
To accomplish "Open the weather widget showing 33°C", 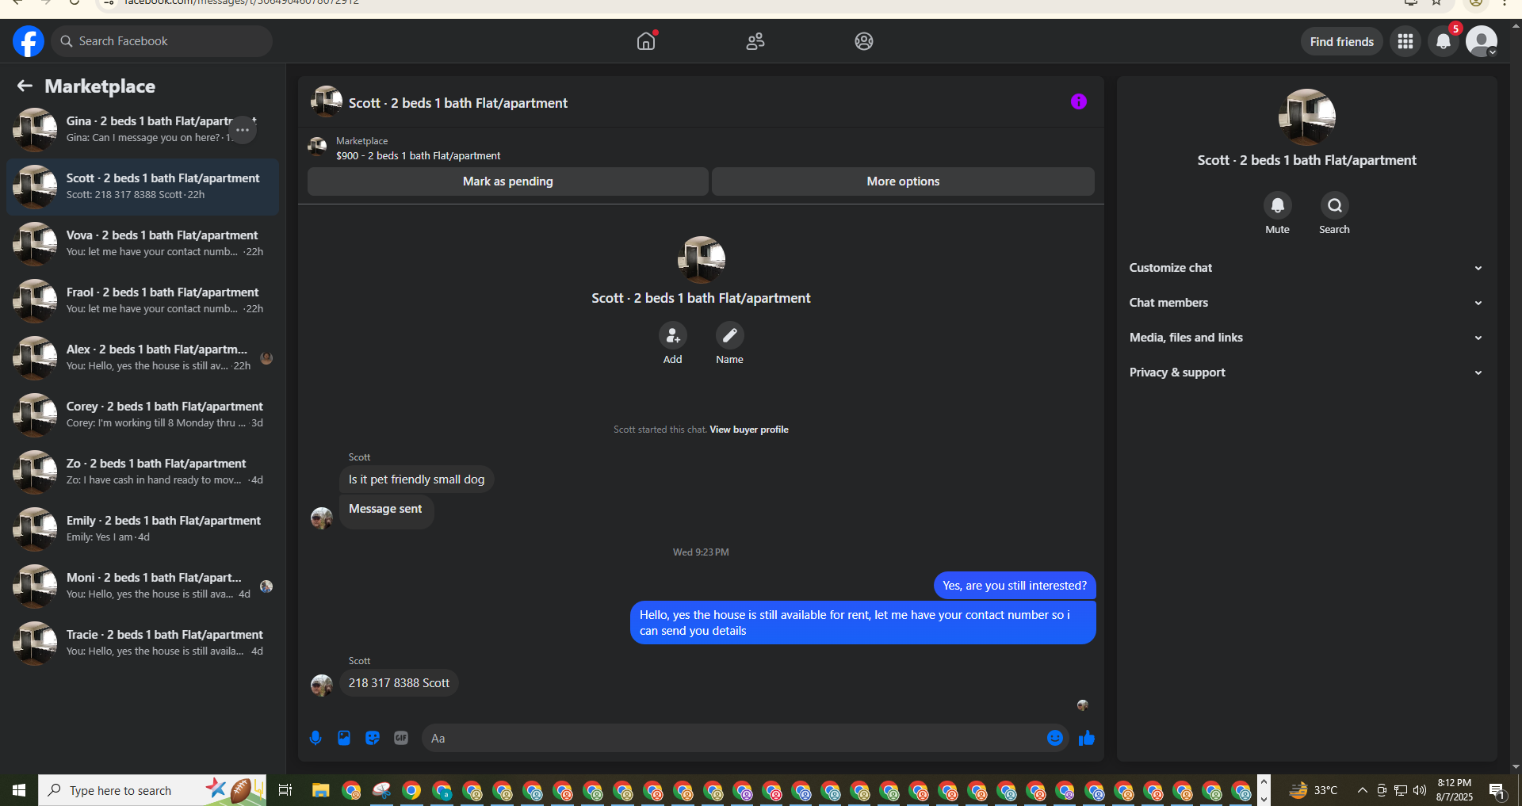I will pos(1314,790).
